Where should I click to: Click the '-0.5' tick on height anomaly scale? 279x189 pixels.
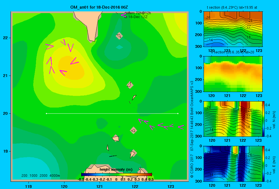(x=81, y=180)
